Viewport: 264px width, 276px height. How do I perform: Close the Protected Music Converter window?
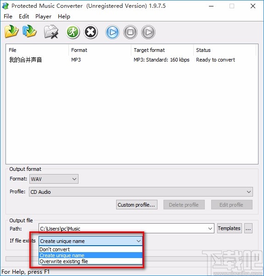point(253,6)
